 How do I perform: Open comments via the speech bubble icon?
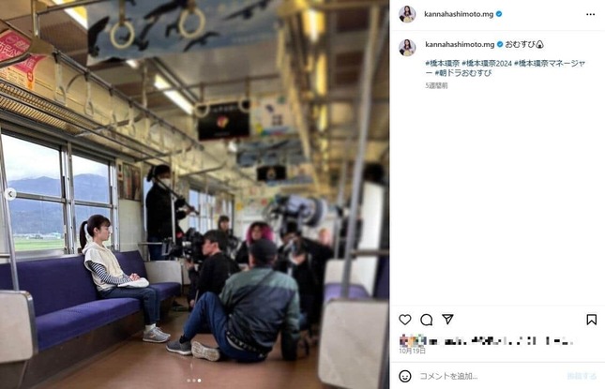(x=427, y=320)
